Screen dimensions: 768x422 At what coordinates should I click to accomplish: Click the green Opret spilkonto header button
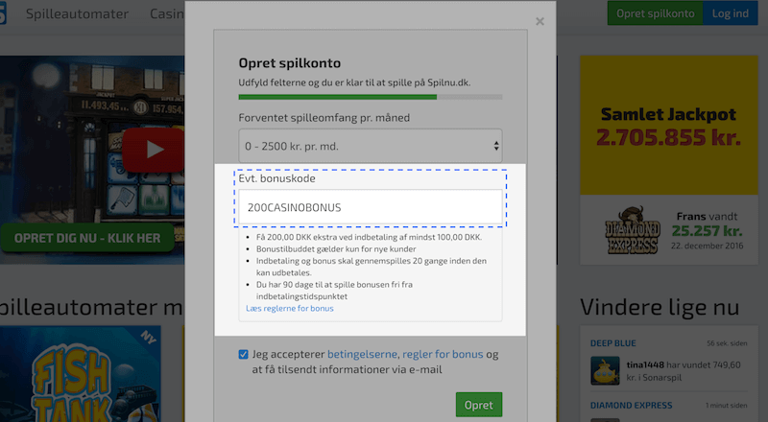point(655,14)
